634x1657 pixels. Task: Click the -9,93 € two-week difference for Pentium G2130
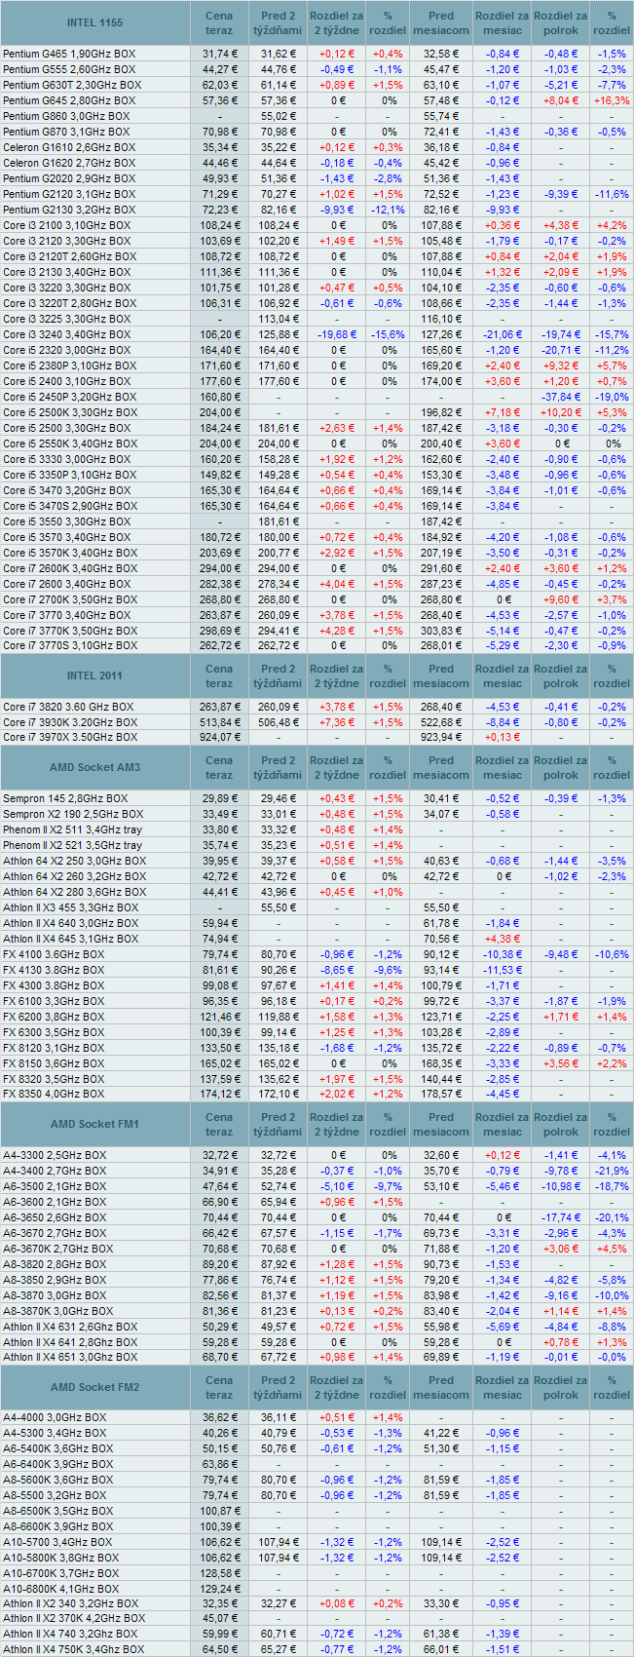[x=337, y=210]
